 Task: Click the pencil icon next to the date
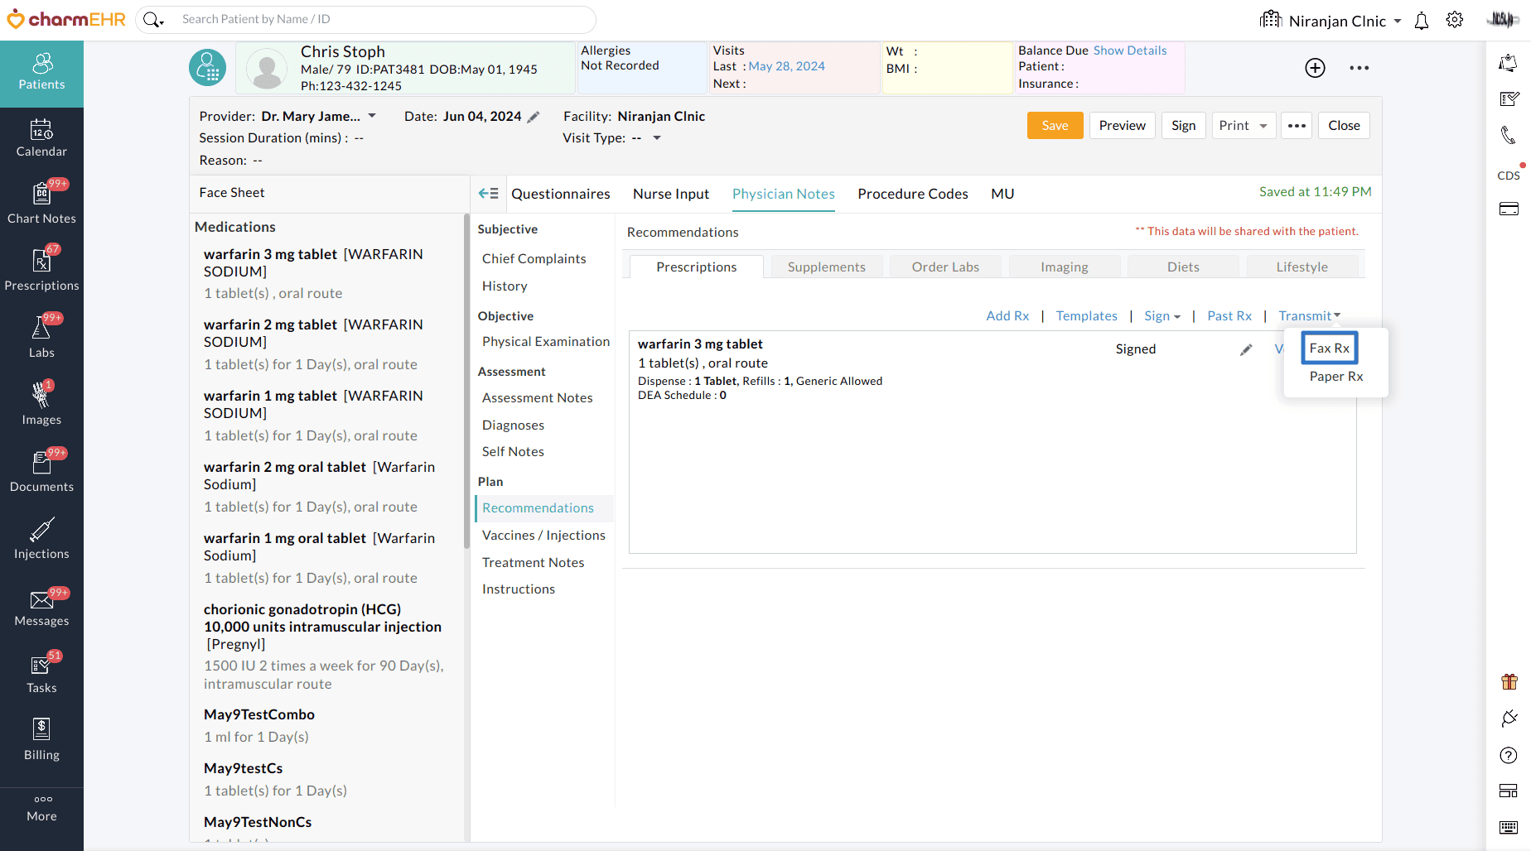pyautogui.click(x=534, y=117)
